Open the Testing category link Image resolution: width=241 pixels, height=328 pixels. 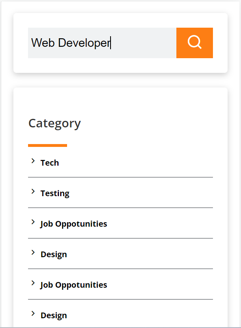[x=55, y=193]
